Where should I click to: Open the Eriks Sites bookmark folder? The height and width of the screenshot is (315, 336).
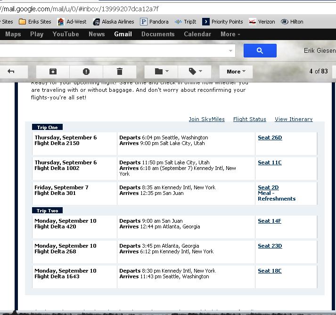point(35,22)
